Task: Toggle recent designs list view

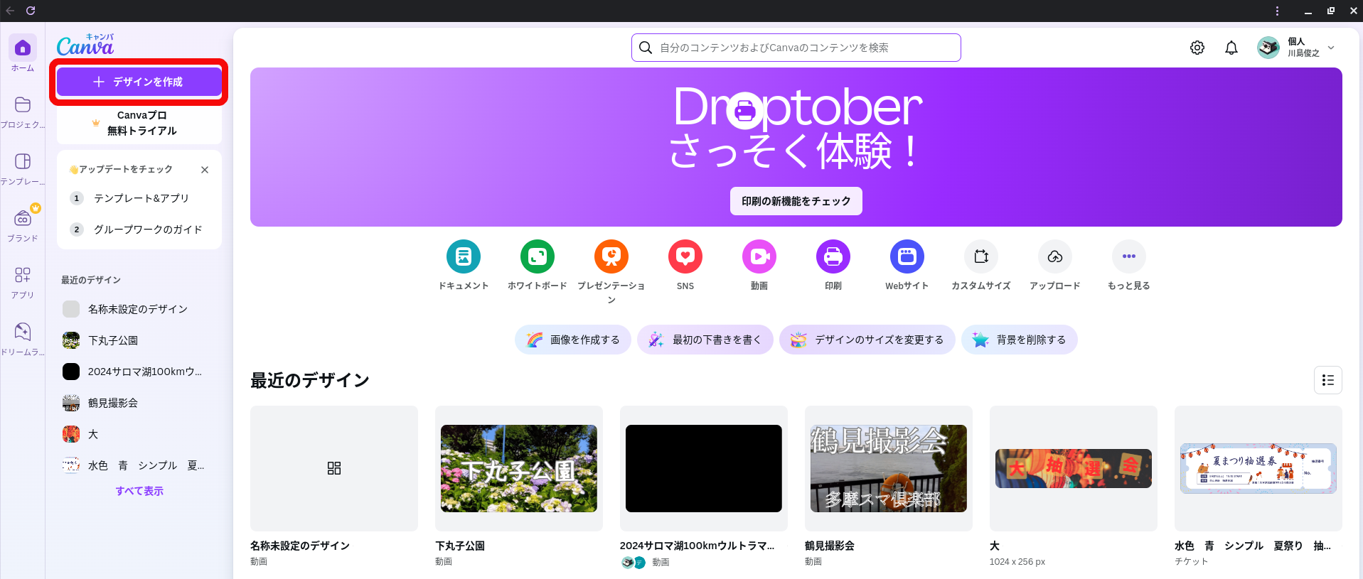Action: click(1327, 380)
